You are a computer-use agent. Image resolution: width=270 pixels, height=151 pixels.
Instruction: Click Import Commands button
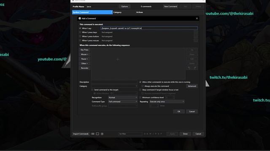[x=81, y=134]
